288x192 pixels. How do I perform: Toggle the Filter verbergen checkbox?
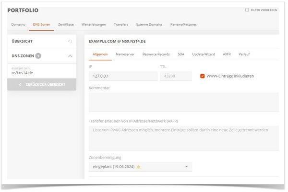click(x=247, y=10)
